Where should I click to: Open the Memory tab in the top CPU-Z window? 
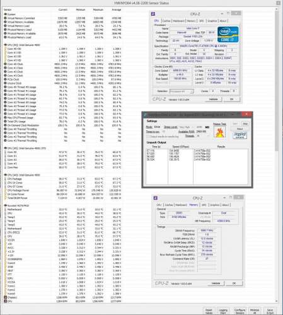[x=191, y=21]
